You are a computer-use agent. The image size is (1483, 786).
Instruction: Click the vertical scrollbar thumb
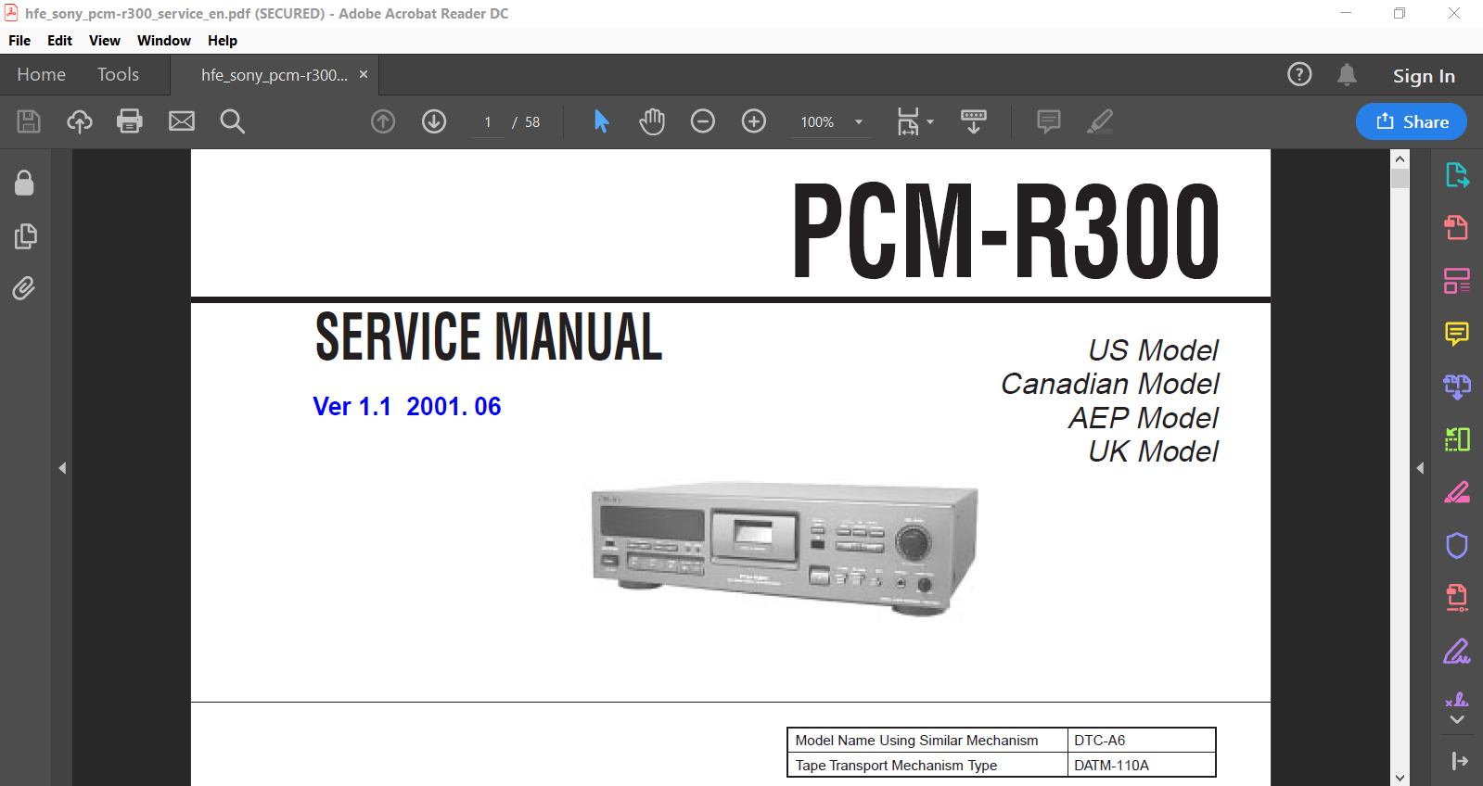point(1400,178)
